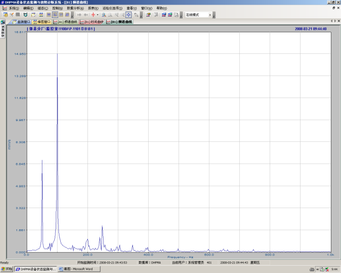Switch to the [B1] 时间曲线 tab
Viewport: 341px width, 273px height.
[91, 22]
